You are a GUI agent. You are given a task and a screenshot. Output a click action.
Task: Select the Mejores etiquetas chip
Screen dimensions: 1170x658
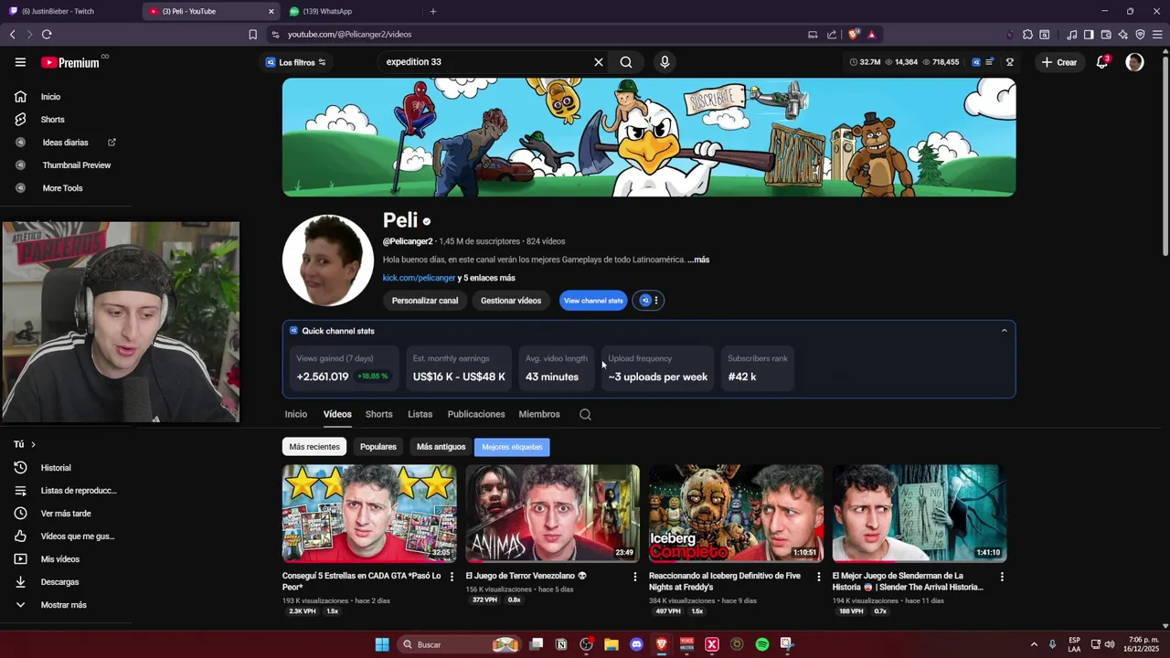(512, 447)
